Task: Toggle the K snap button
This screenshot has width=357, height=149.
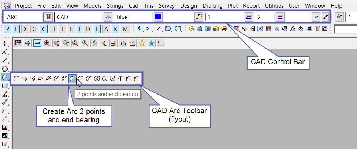Action: pos(115,29)
